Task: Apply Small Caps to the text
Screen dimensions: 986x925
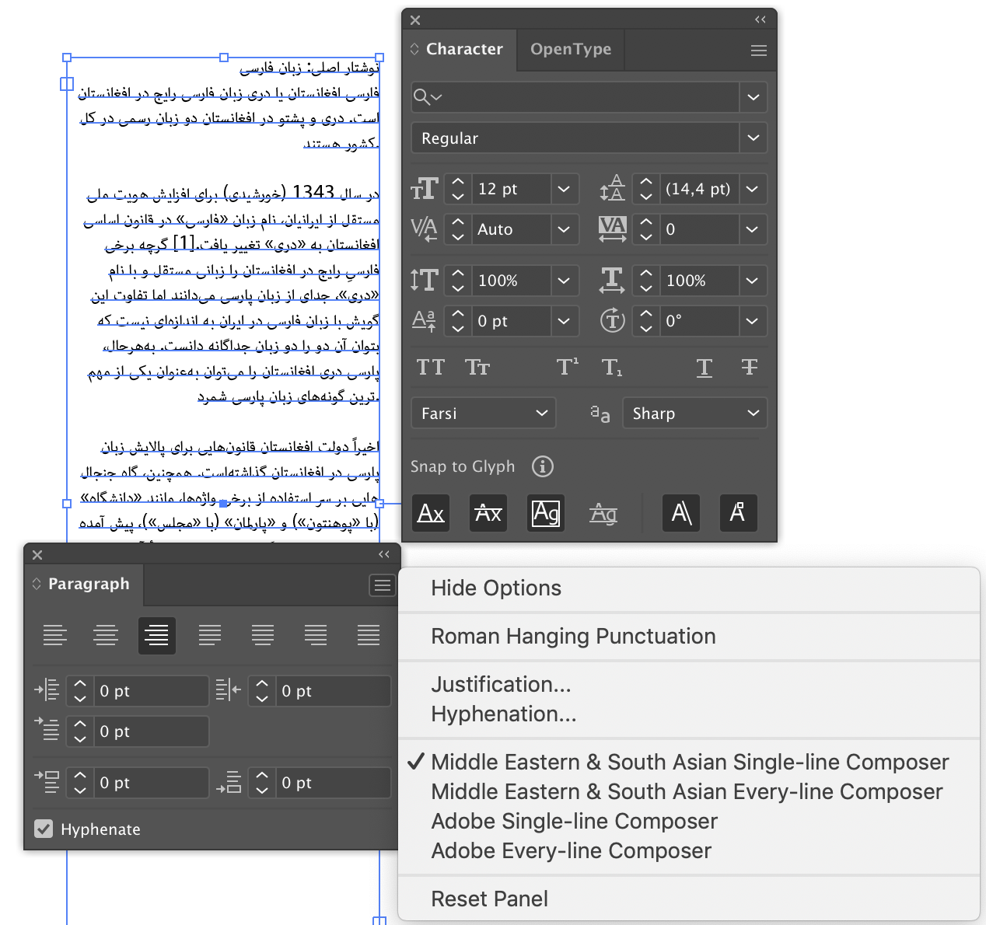Action: coord(477,366)
